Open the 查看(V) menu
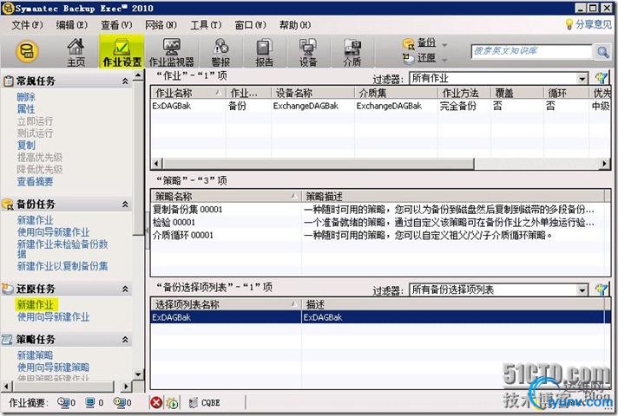 click(116, 25)
